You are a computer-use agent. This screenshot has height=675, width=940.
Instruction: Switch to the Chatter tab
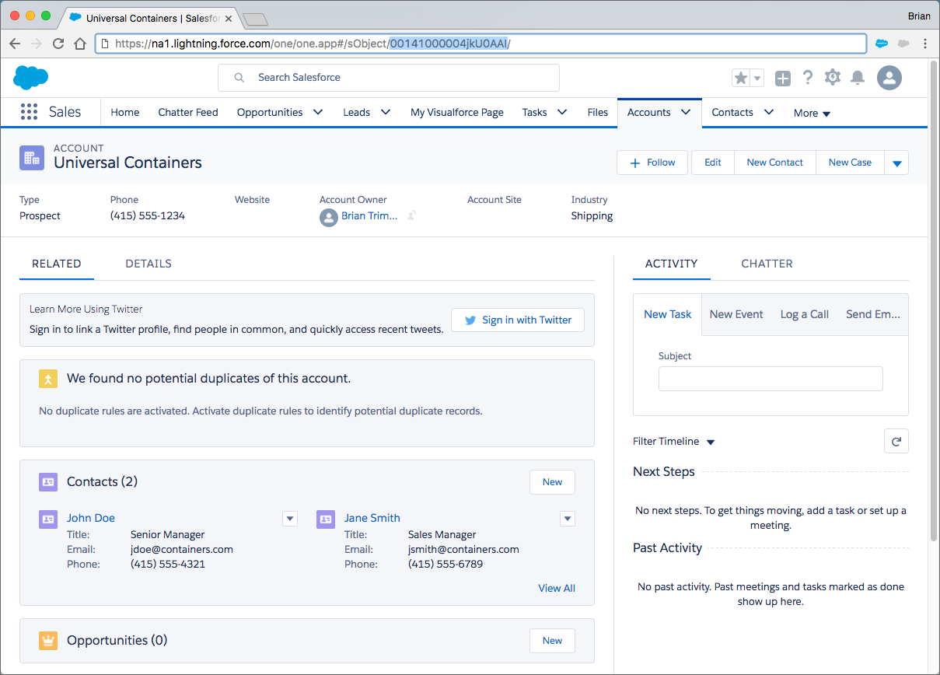tap(767, 264)
